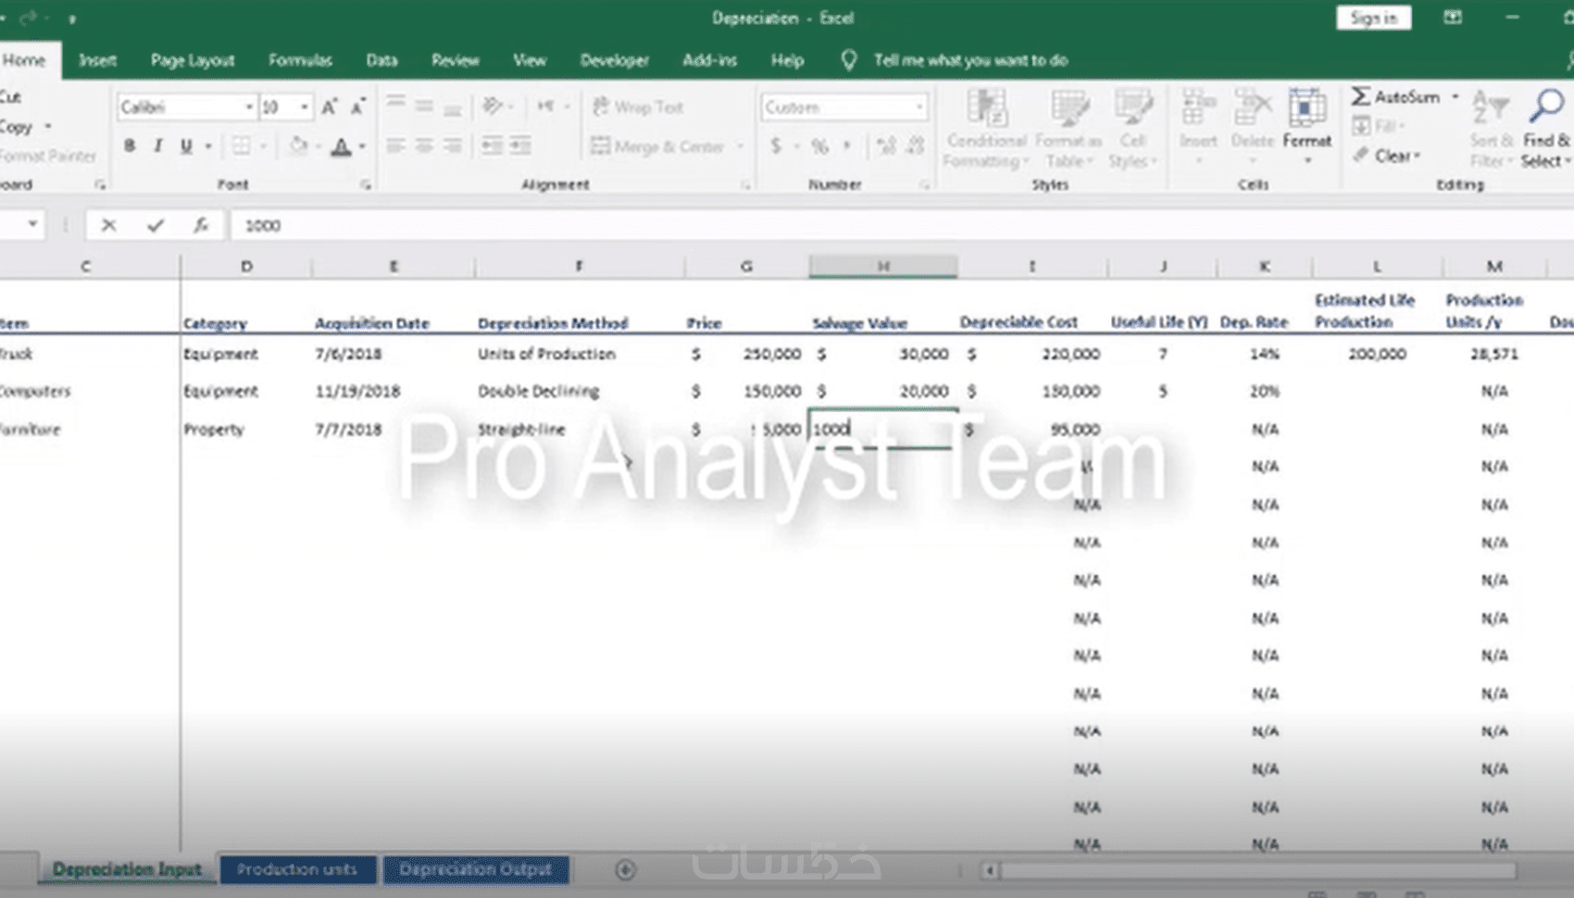Open Ribbon Display Options
The height and width of the screenshot is (898, 1574).
coord(1453,18)
